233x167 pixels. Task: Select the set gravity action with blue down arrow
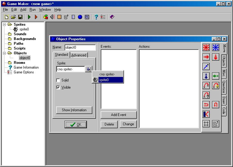coord(206,76)
